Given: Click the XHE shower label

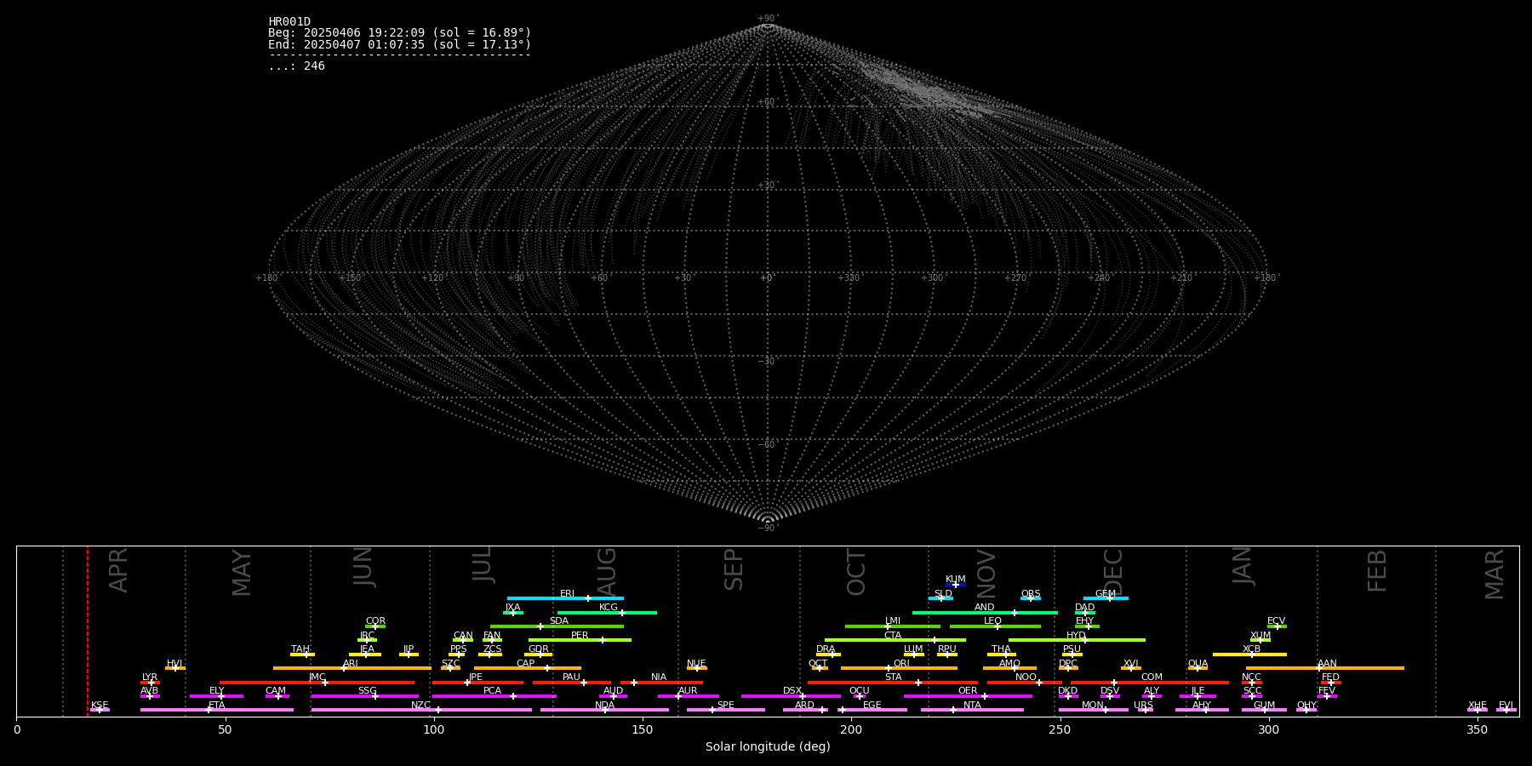Looking at the screenshot, I should pyautogui.click(x=1477, y=706).
